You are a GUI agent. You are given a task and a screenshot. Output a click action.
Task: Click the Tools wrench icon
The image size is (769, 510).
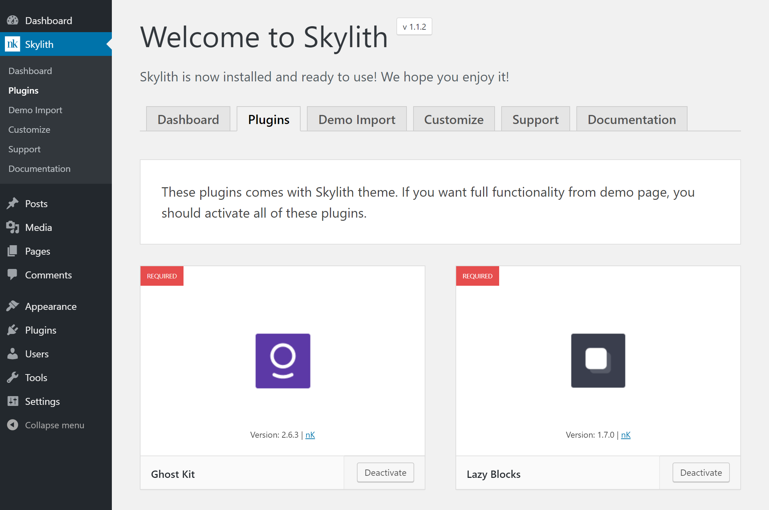[x=13, y=377]
